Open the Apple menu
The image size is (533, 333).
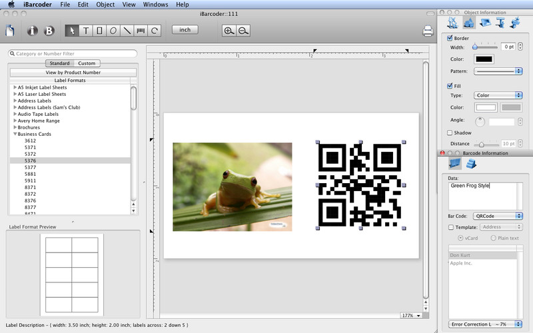click(x=11, y=5)
